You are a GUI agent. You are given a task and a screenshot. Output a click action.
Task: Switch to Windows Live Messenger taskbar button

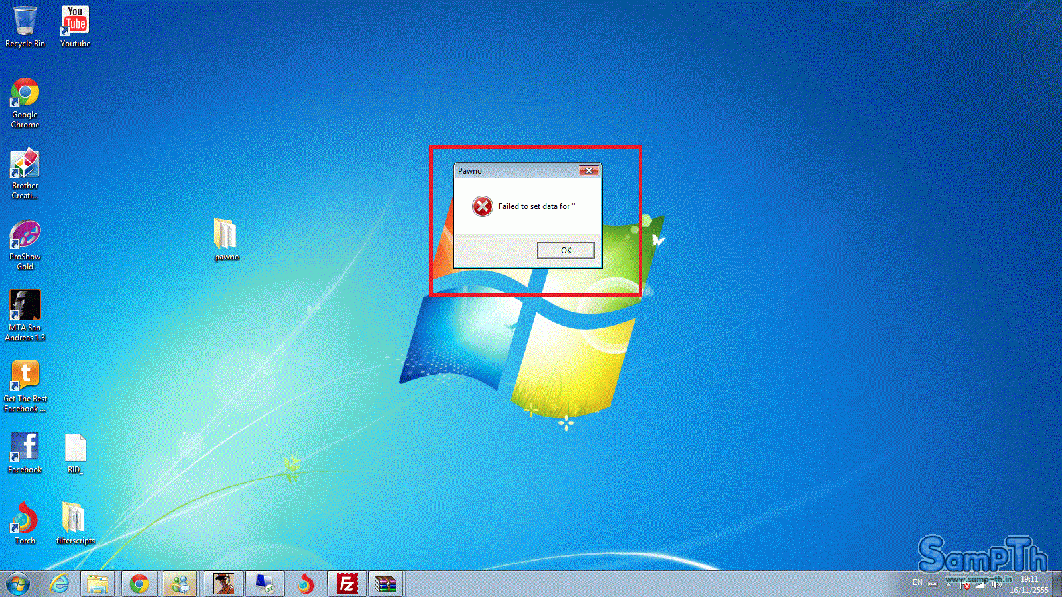click(x=180, y=584)
